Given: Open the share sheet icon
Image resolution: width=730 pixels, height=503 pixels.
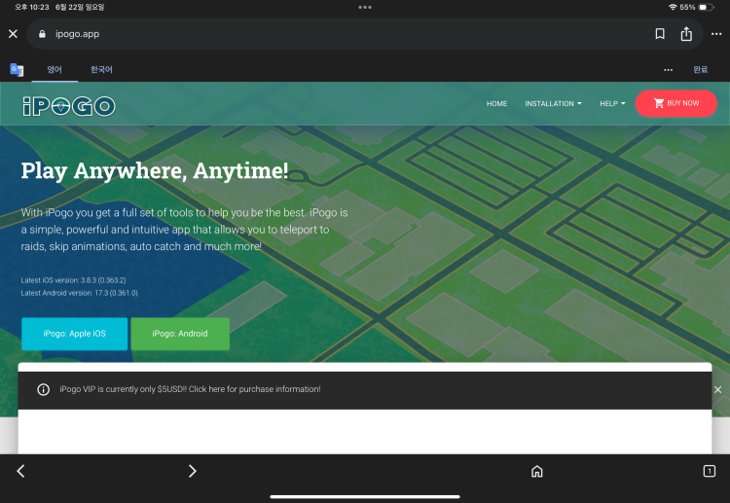Looking at the screenshot, I should pyautogui.click(x=686, y=33).
